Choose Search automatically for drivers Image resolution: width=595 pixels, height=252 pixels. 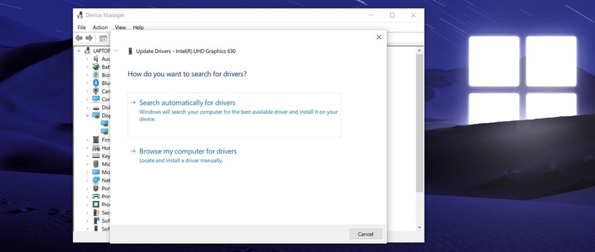pos(234,115)
